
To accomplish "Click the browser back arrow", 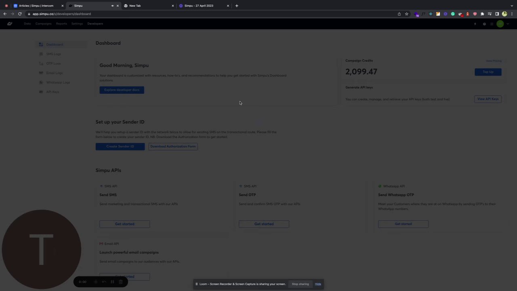I will (5, 14).
